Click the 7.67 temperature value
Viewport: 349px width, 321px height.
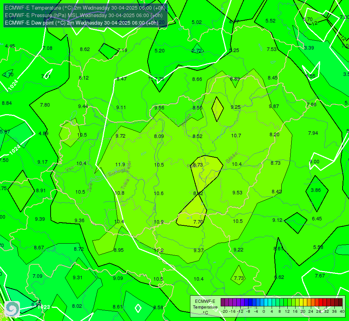coord(320,276)
